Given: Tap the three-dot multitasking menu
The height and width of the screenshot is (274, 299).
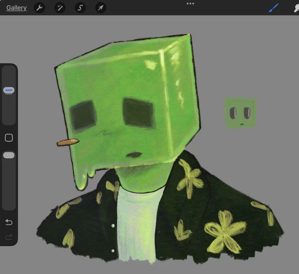Looking at the screenshot, I should click(x=190, y=4).
